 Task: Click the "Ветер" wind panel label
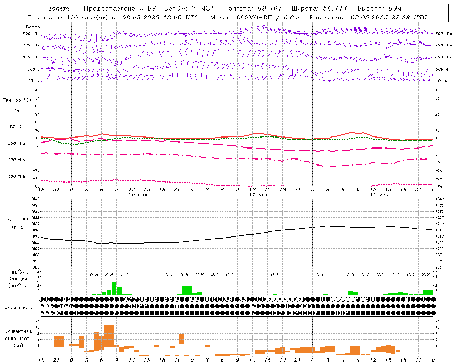point(33,27)
